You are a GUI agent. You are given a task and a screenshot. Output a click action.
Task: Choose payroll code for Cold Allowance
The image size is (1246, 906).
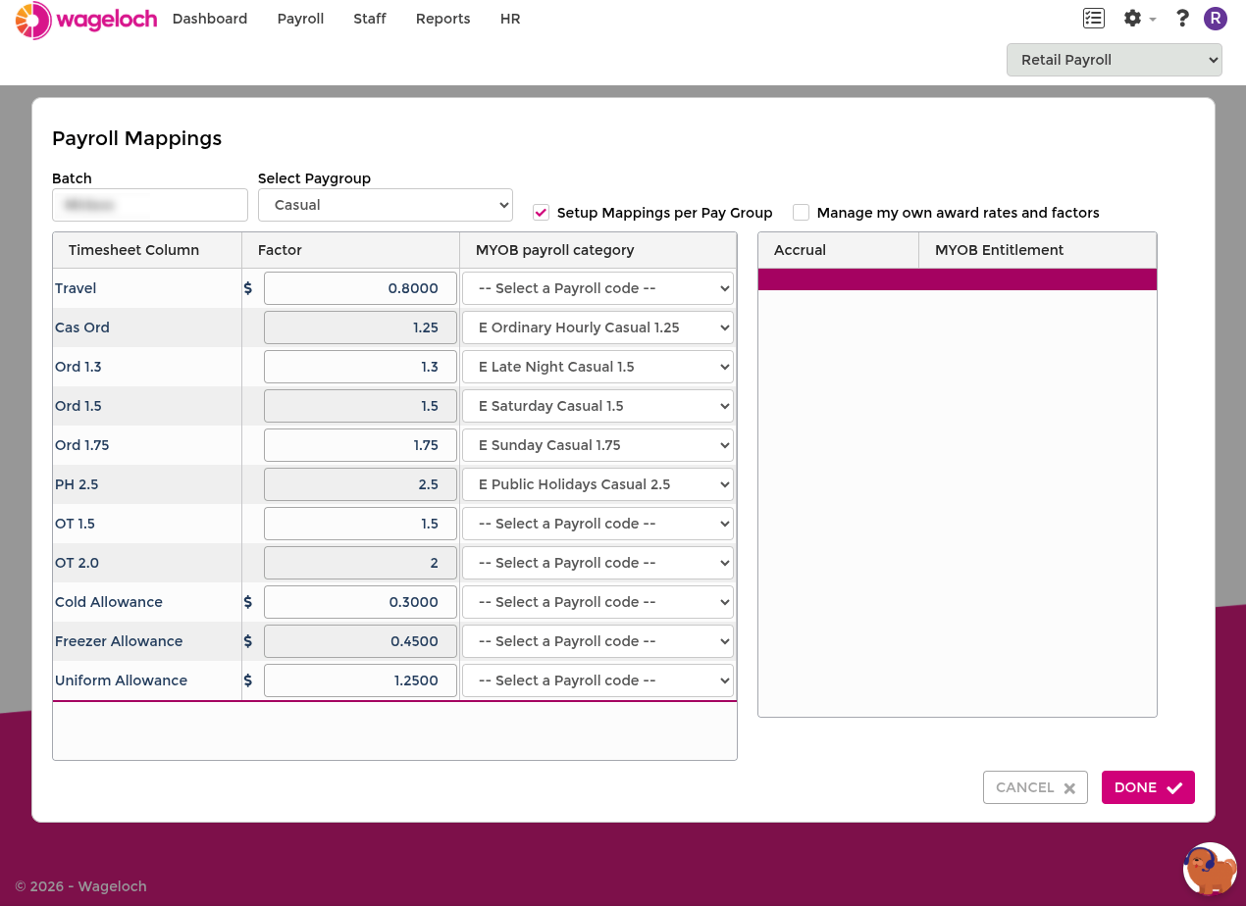point(597,602)
